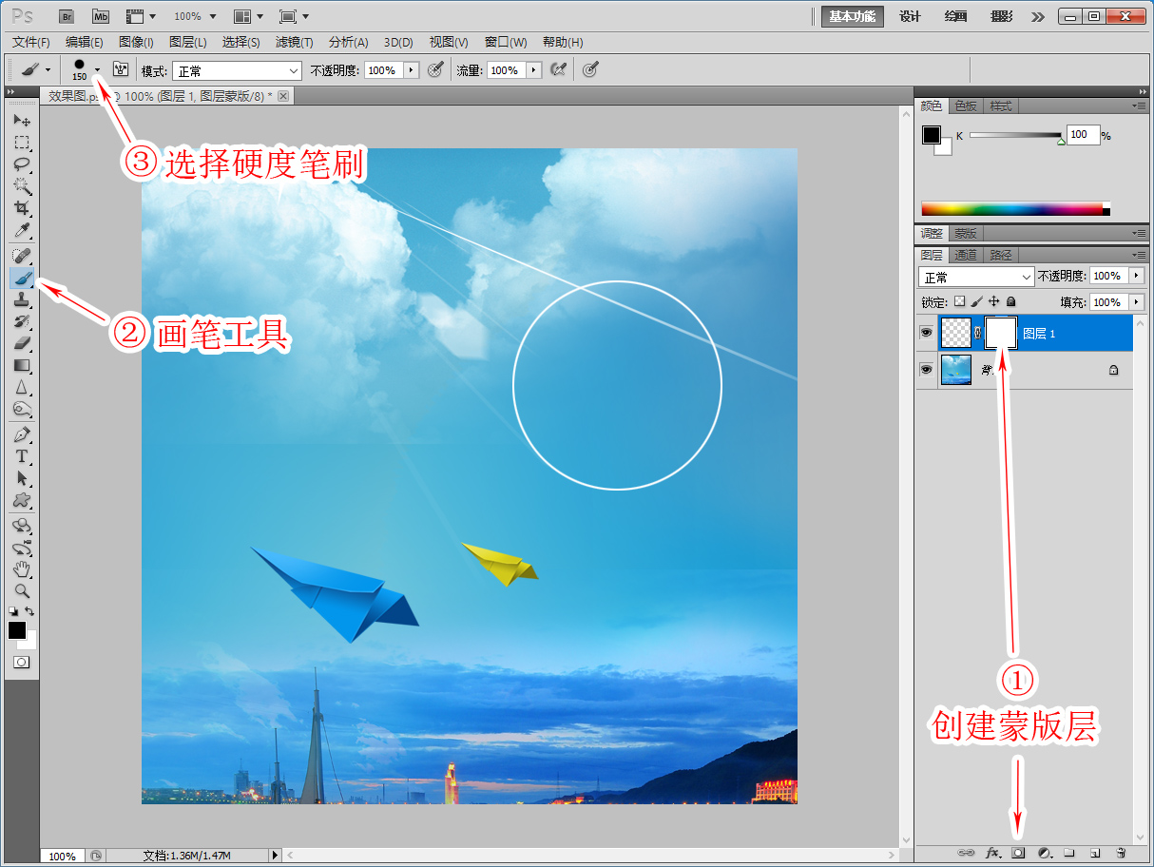Image resolution: width=1154 pixels, height=867 pixels.
Task: Select the Crop tool
Action: 21,208
